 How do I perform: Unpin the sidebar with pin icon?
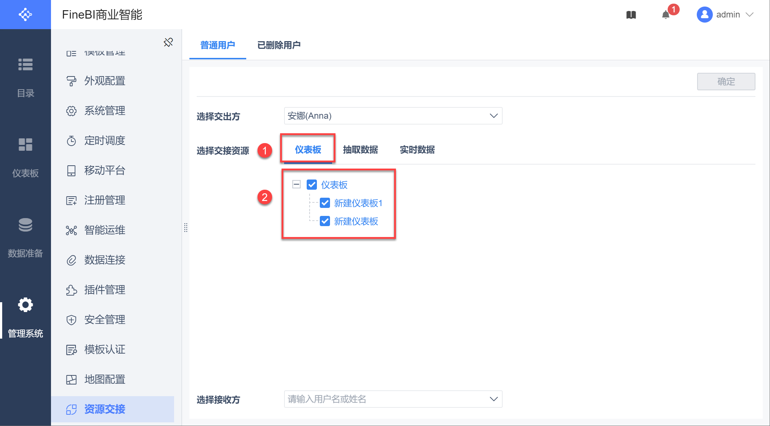(168, 42)
